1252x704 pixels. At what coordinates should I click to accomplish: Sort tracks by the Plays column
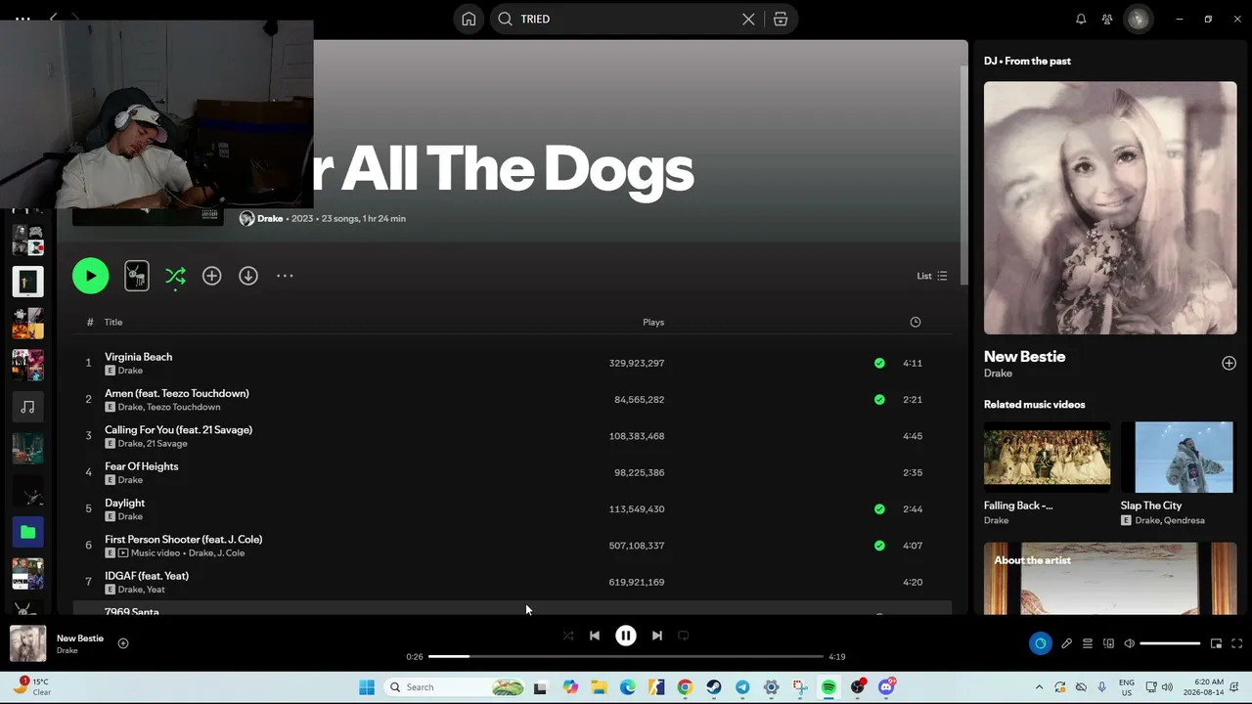click(653, 322)
